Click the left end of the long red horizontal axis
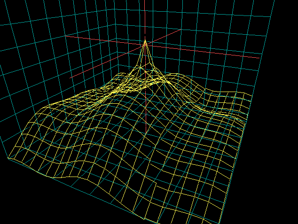The width and height of the screenshot is (298, 224). [65, 34]
